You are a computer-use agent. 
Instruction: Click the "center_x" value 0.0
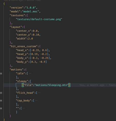tap(35, 31)
